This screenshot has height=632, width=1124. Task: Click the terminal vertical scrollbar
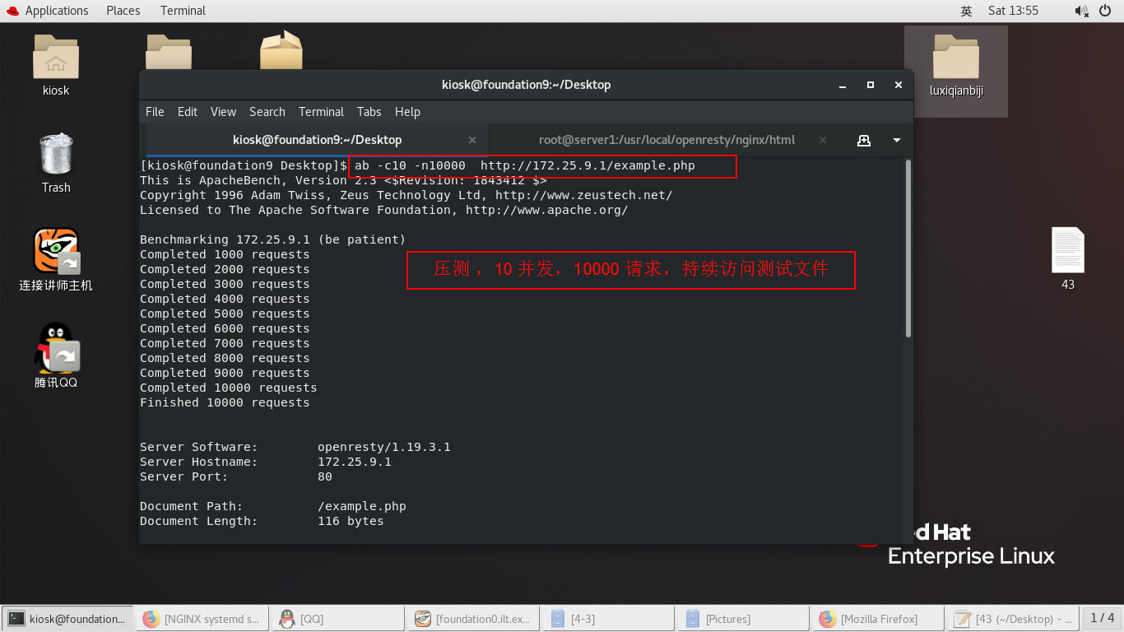point(908,248)
